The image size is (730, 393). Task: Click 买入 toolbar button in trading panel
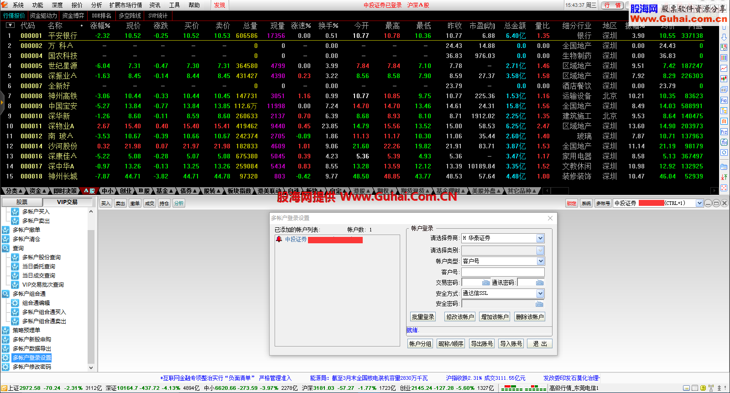click(106, 203)
